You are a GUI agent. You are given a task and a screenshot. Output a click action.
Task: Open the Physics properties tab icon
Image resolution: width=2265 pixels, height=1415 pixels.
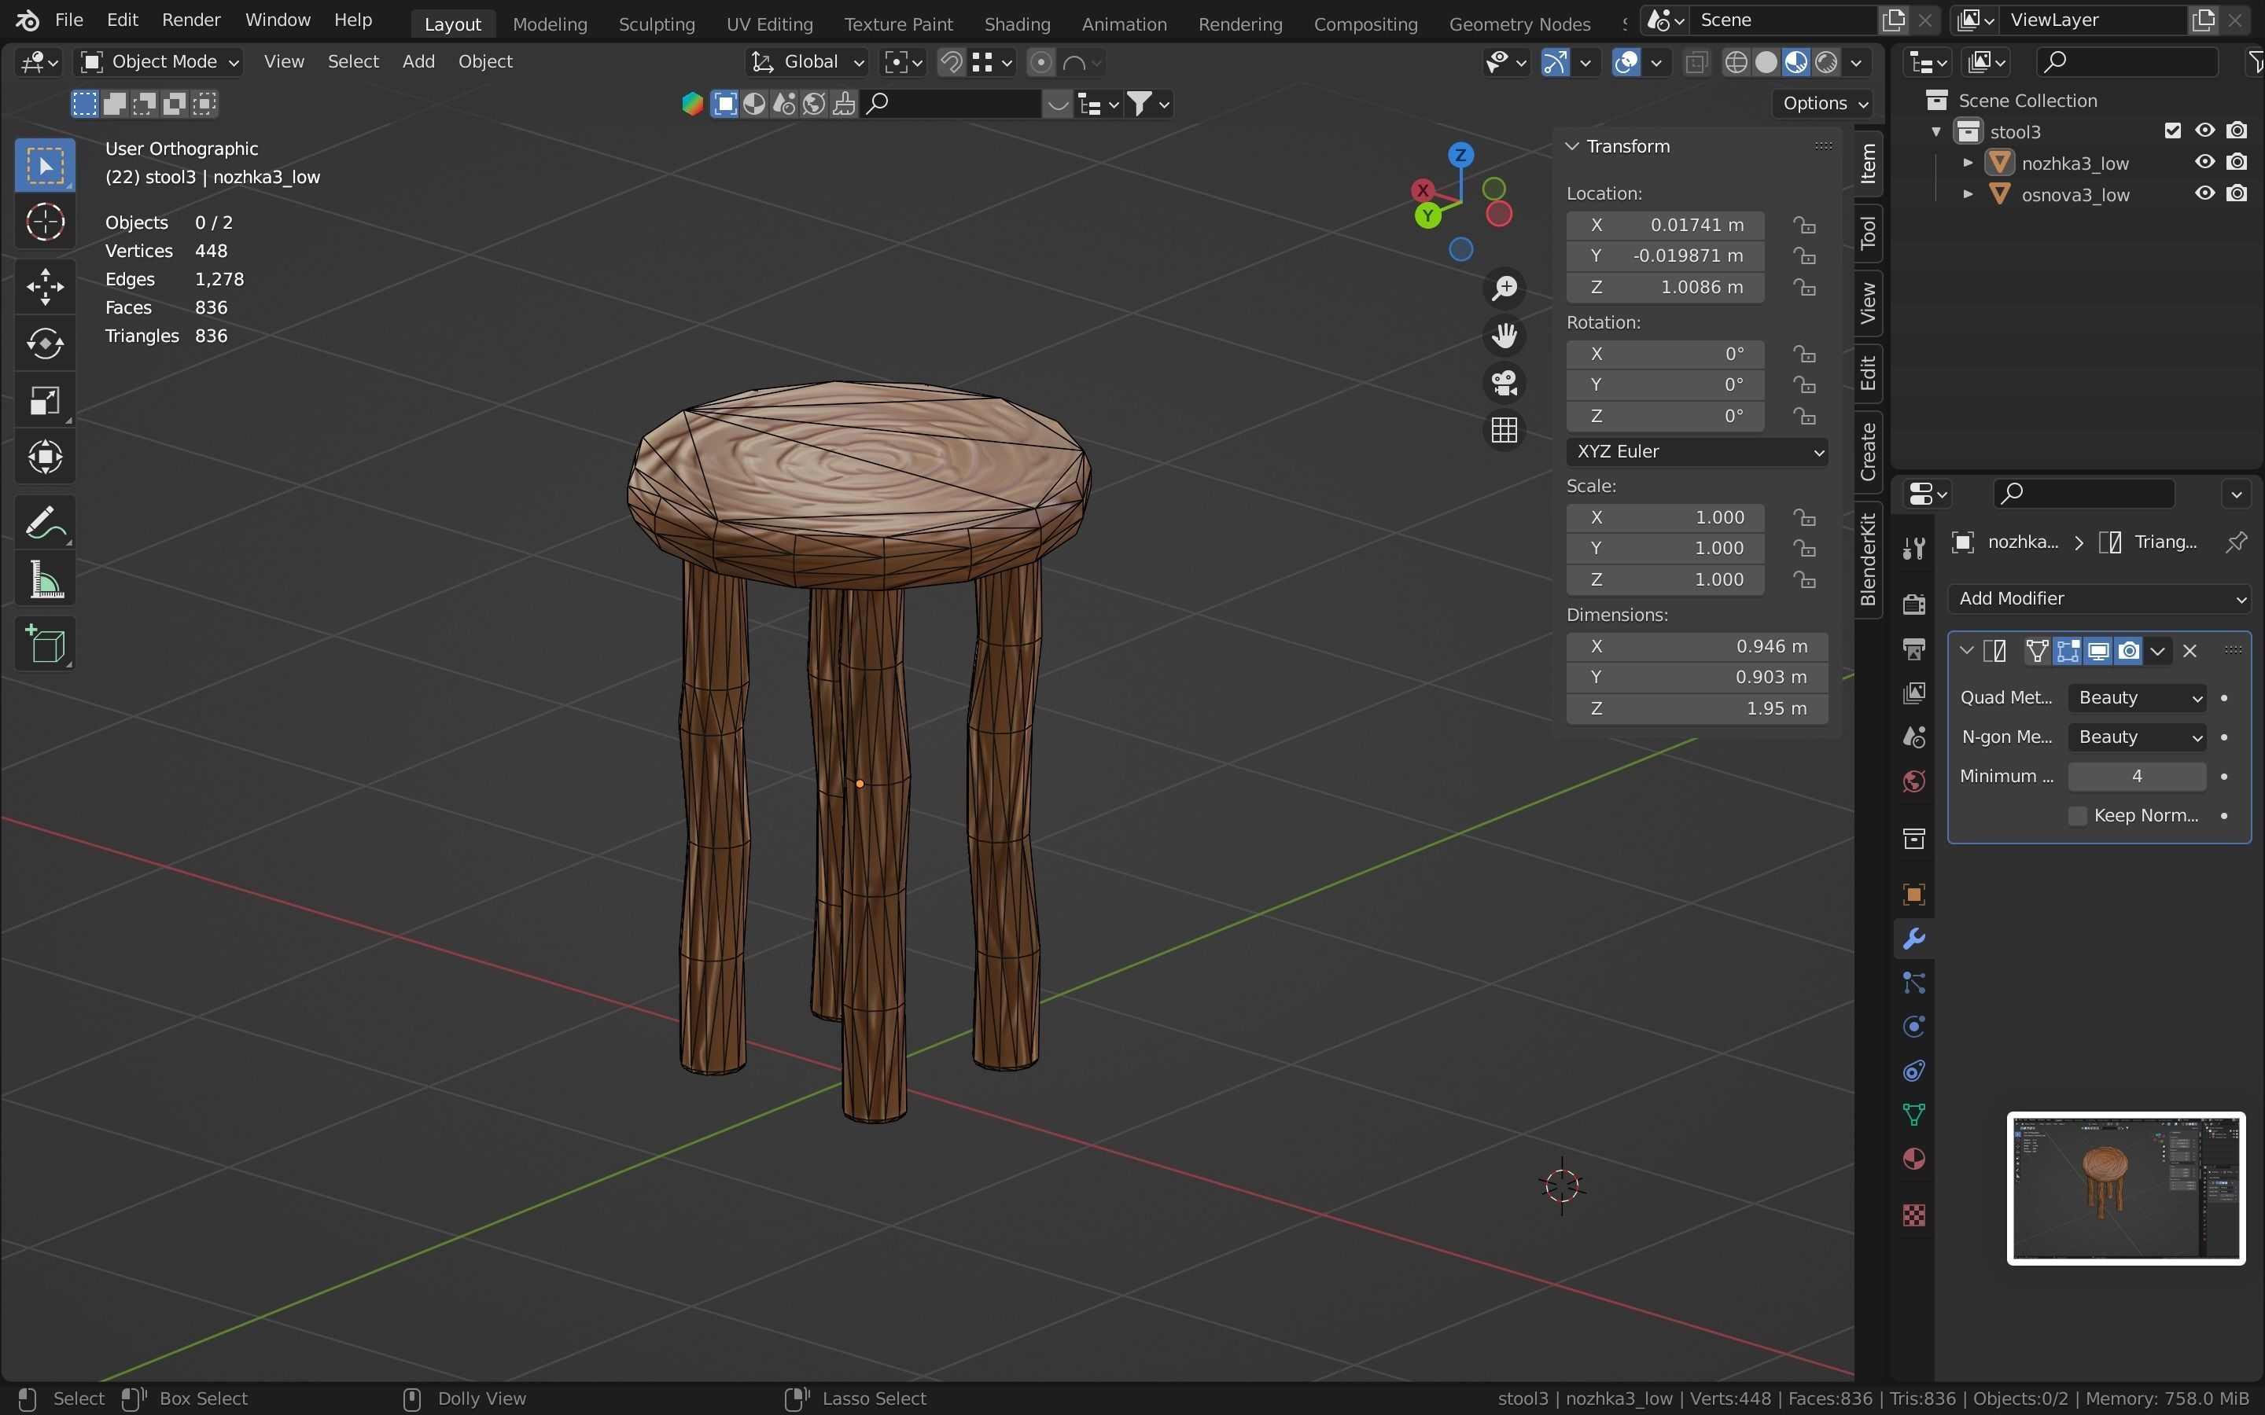[x=1913, y=1027]
